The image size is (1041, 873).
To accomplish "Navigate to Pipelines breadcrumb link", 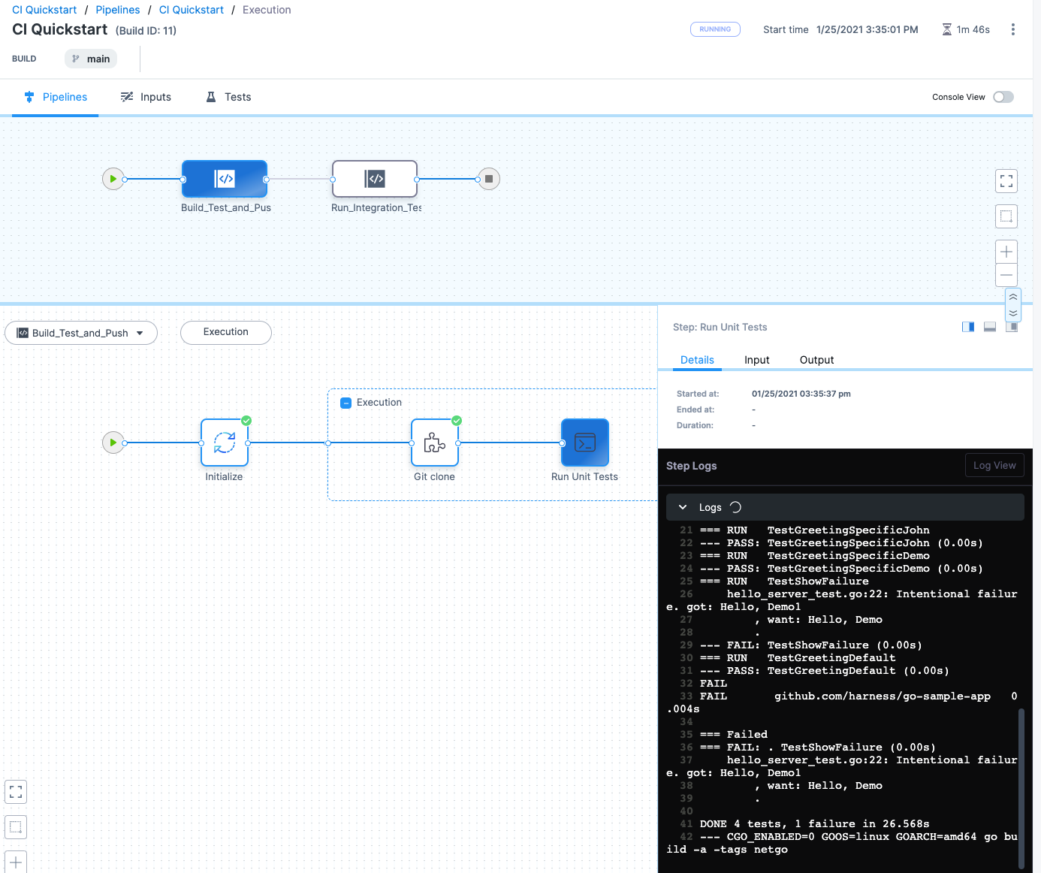I will coord(118,10).
